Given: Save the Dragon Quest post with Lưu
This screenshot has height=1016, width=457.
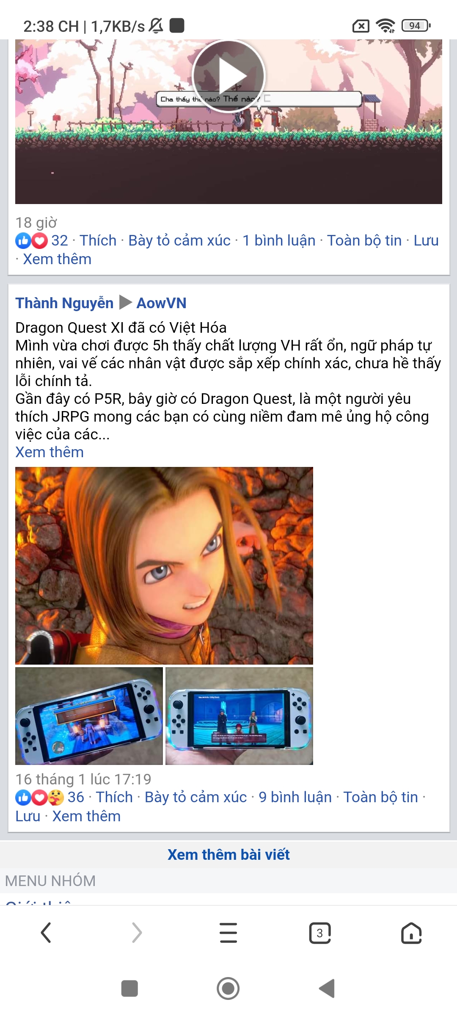Looking at the screenshot, I should 28,816.
